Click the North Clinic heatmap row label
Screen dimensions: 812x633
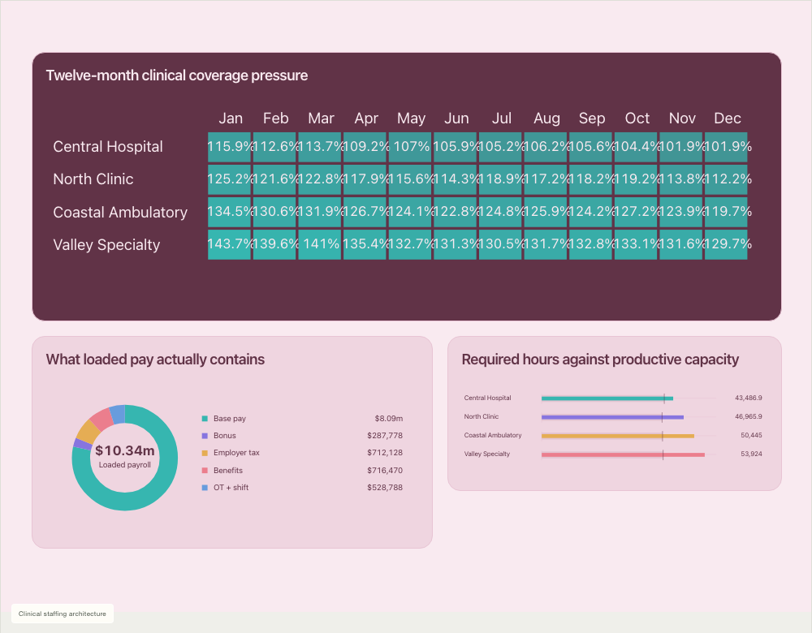pos(93,179)
